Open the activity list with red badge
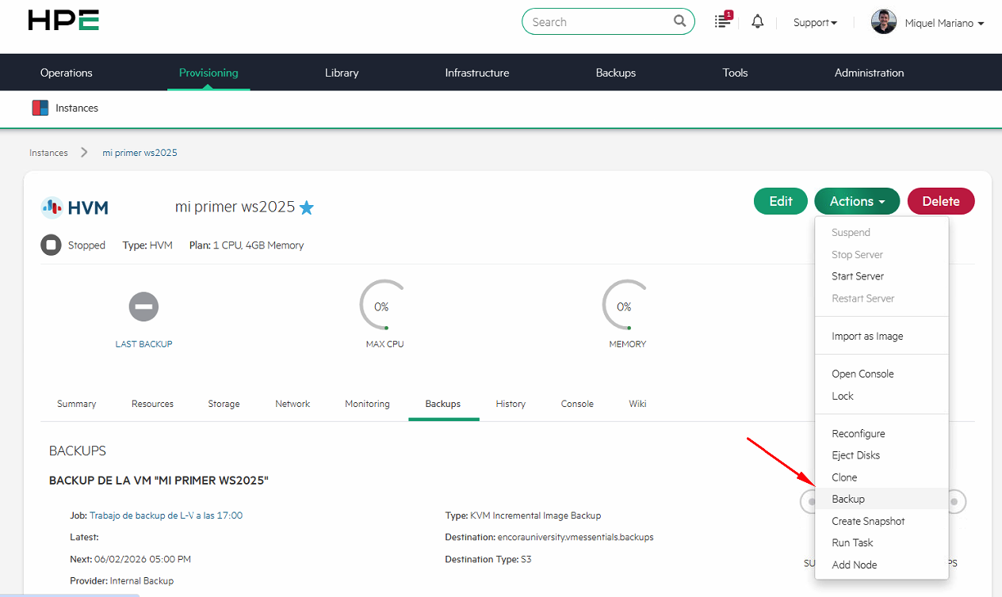This screenshot has height=597, width=1002. pos(722,21)
